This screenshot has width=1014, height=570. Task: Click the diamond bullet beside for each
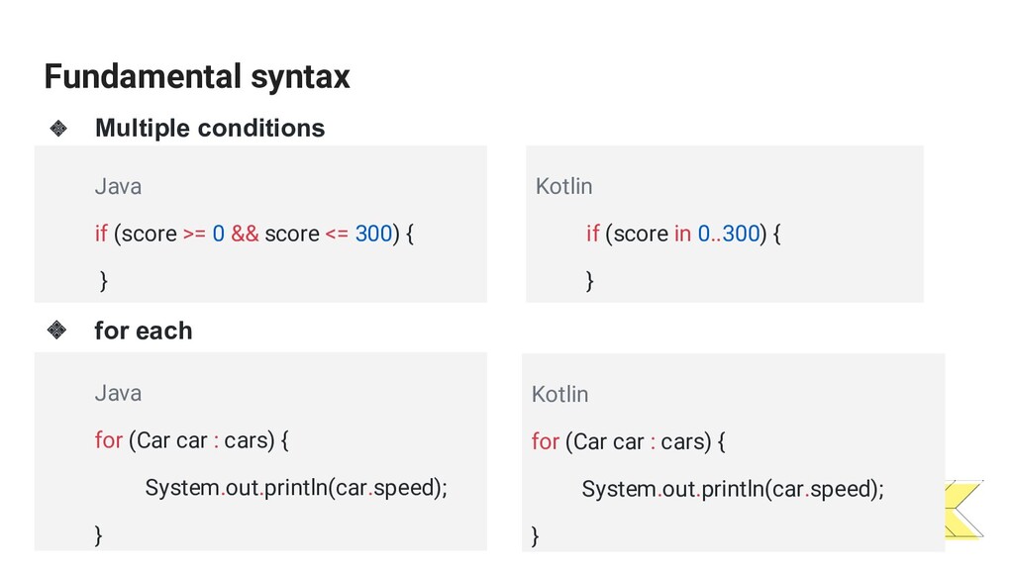click(x=56, y=331)
